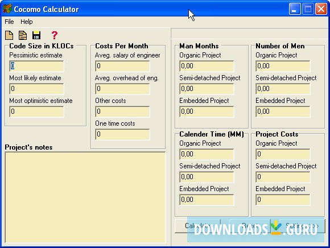Click the 'Project's notes' label
Image resolution: width=330 pixels, height=248 pixels.
pos(28,147)
